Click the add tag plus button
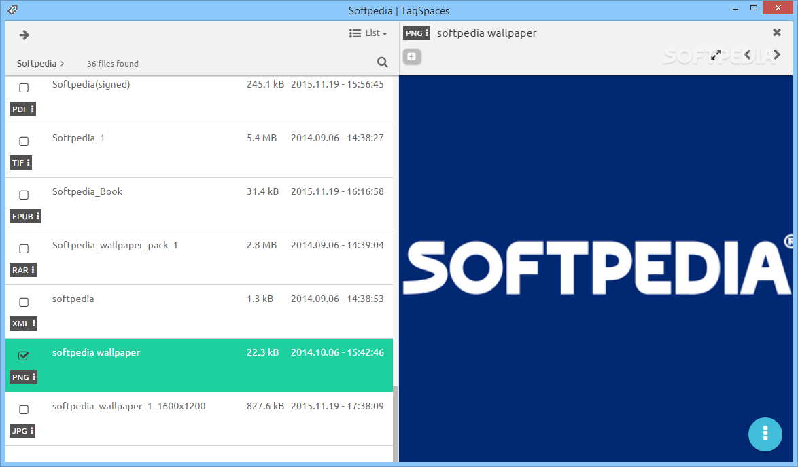 click(x=412, y=56)
